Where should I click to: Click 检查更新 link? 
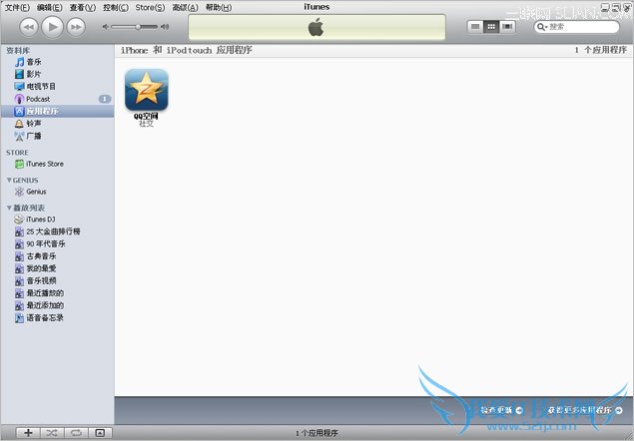tap(501, 410)
